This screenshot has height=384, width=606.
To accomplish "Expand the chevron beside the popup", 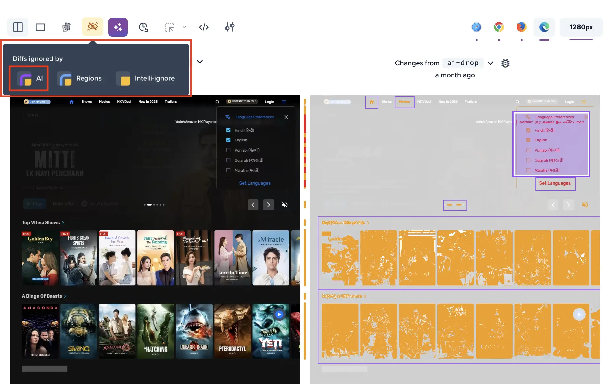I will (x=200, y=62).
